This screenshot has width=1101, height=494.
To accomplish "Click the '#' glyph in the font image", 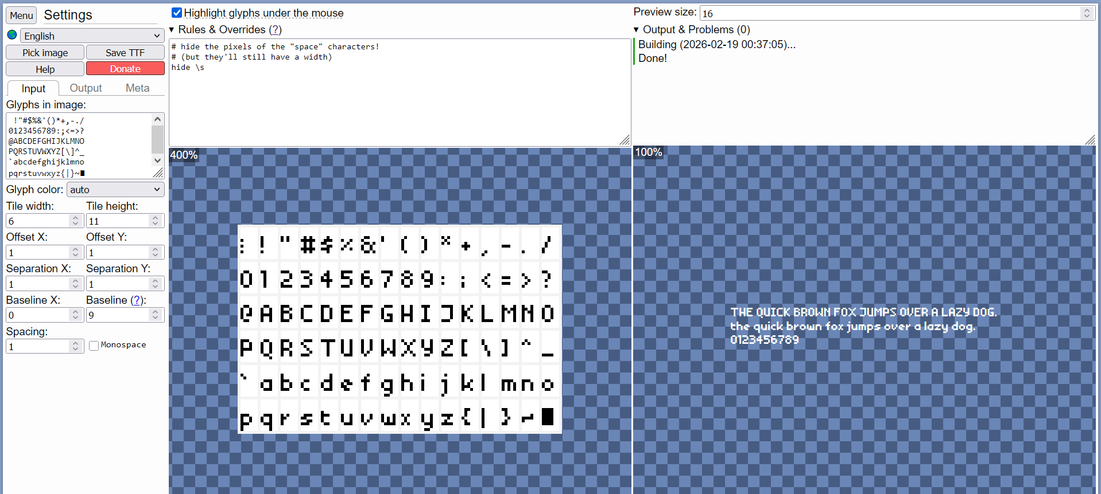I will coord(308,245).
